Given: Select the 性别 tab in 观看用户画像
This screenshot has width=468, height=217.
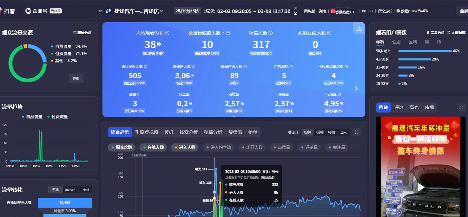Looking at the screenshot, I should 396,42.
